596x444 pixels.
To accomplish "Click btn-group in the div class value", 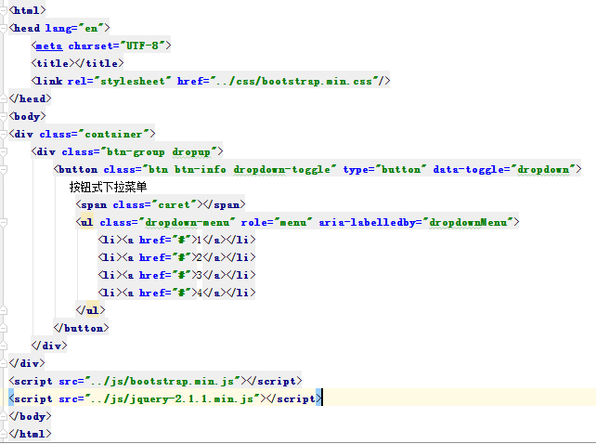I will 136,151.
